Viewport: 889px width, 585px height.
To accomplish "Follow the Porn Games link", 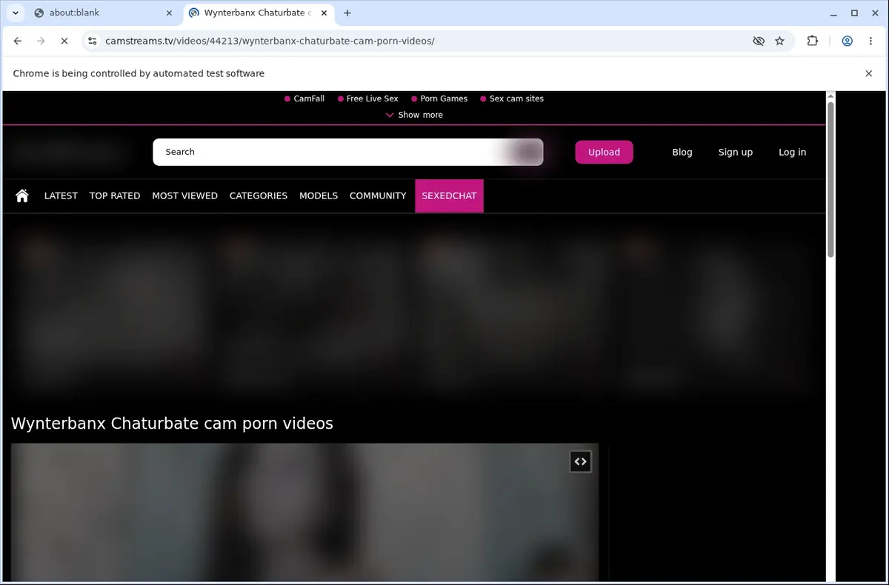I will point(439,98).
